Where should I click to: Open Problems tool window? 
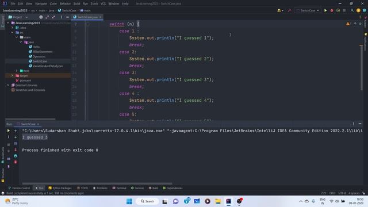pos(100,188)
